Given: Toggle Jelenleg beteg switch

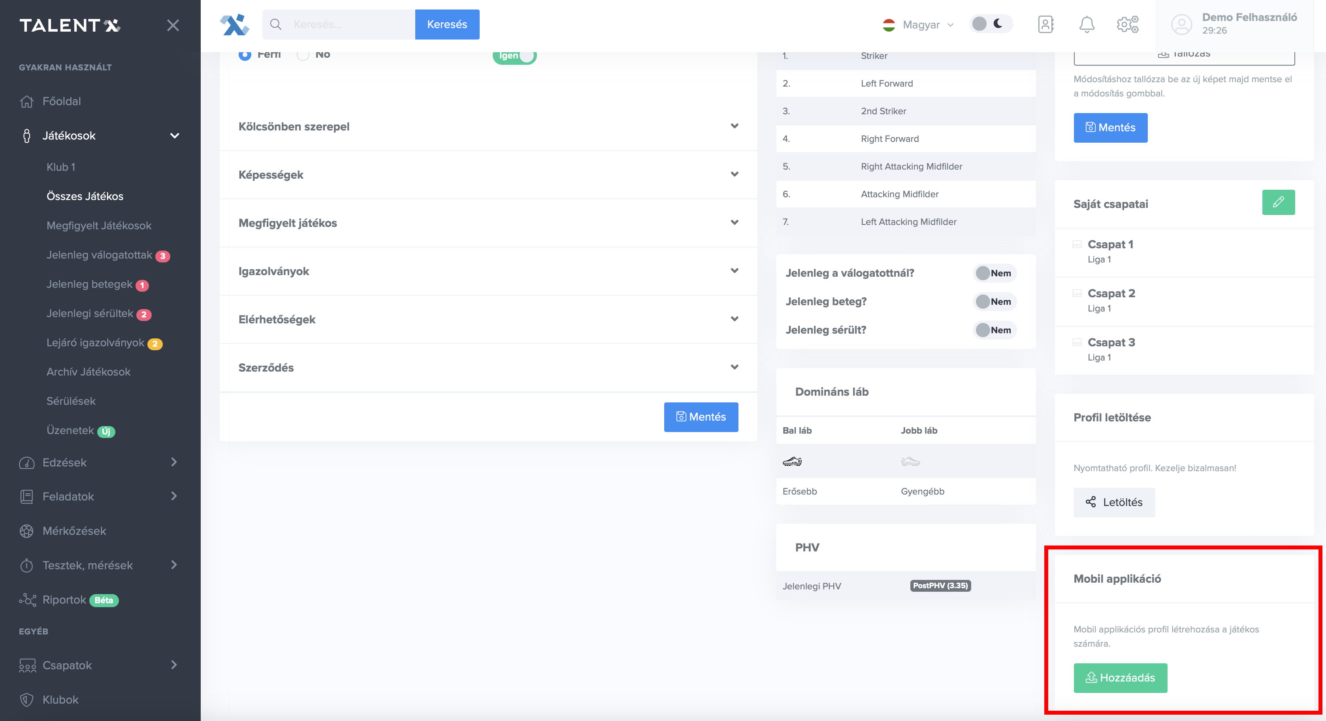Looking at the screenshot, I should coord(994,302).
